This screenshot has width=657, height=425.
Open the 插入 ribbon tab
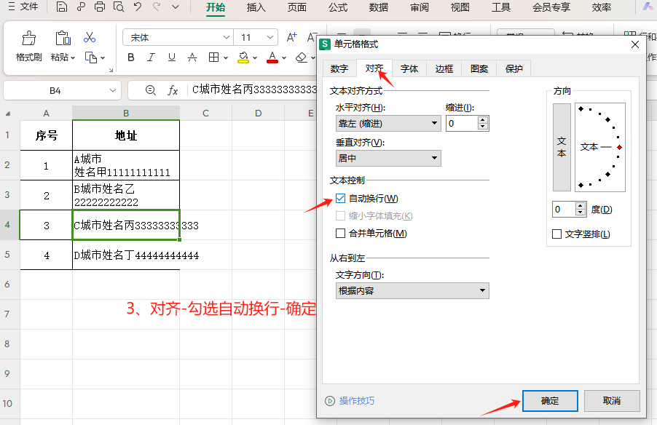256,7
